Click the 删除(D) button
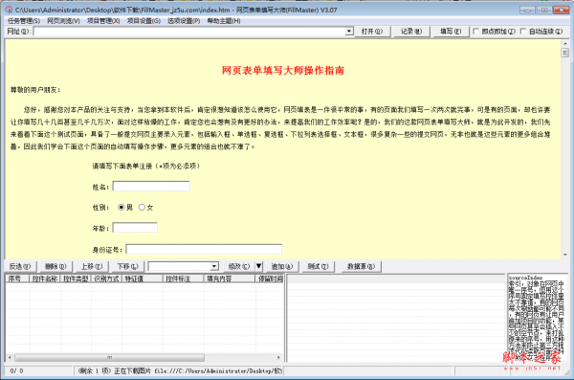574x380 pixels. pos(55,266)
